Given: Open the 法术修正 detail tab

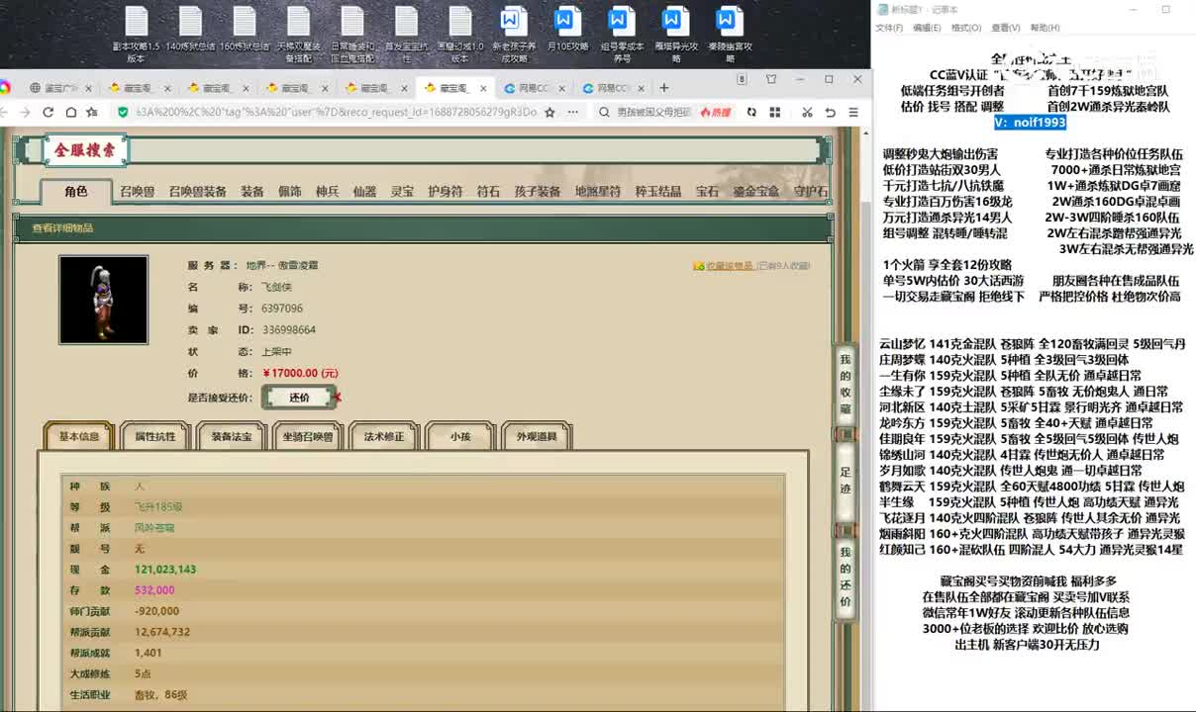Looking at the screenshot, I should (384, 436).
